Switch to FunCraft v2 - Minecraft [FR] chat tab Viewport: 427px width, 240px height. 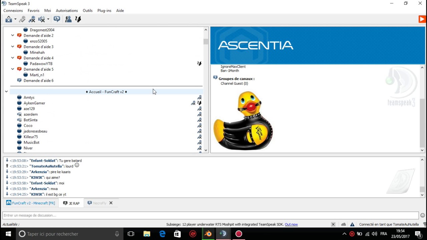point(31,203)
